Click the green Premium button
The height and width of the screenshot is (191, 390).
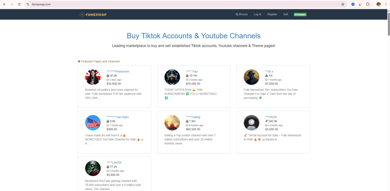click(300, 14)
